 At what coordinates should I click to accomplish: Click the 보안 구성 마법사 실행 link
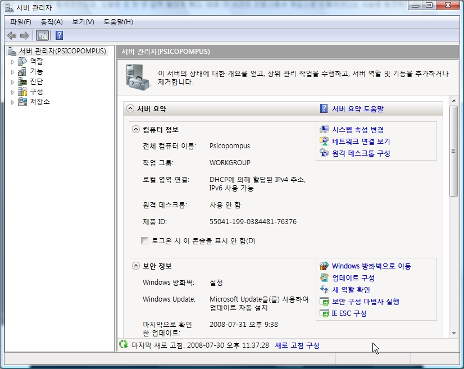[366, 302]
